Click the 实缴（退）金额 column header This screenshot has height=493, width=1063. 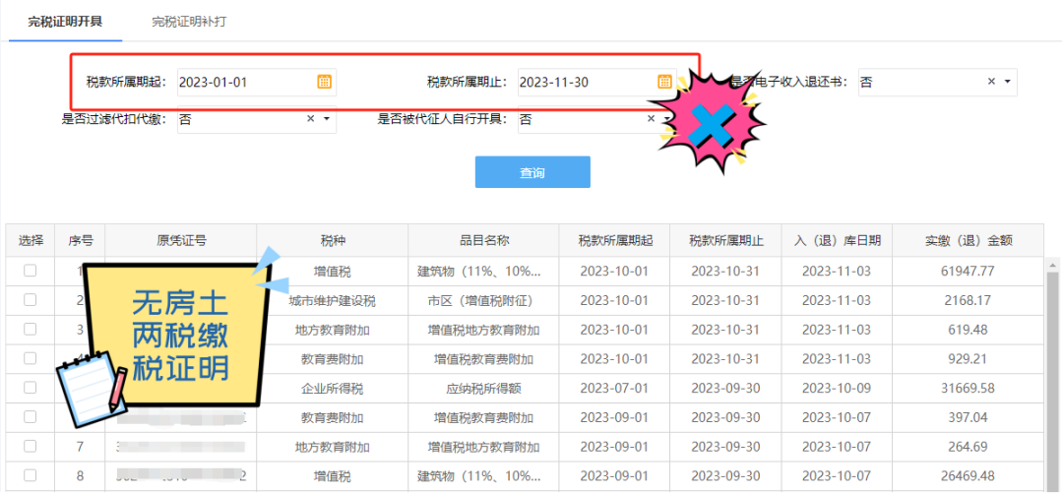tap(968, 240)
